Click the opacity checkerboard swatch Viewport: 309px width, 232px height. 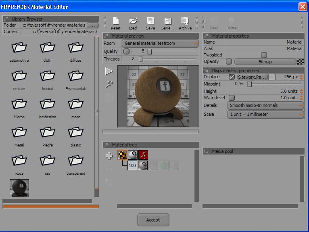[x=301, y=62]
